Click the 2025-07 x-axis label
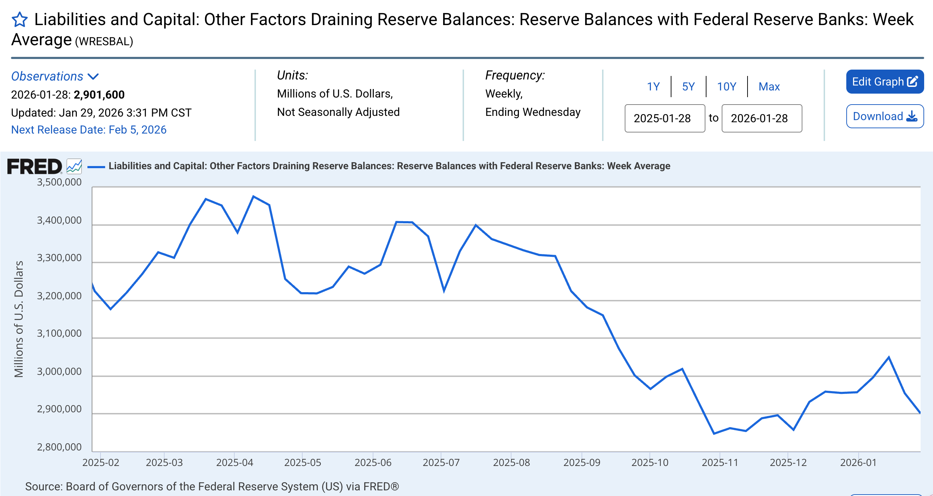933x496 pixels. click(x=441, y=462)
